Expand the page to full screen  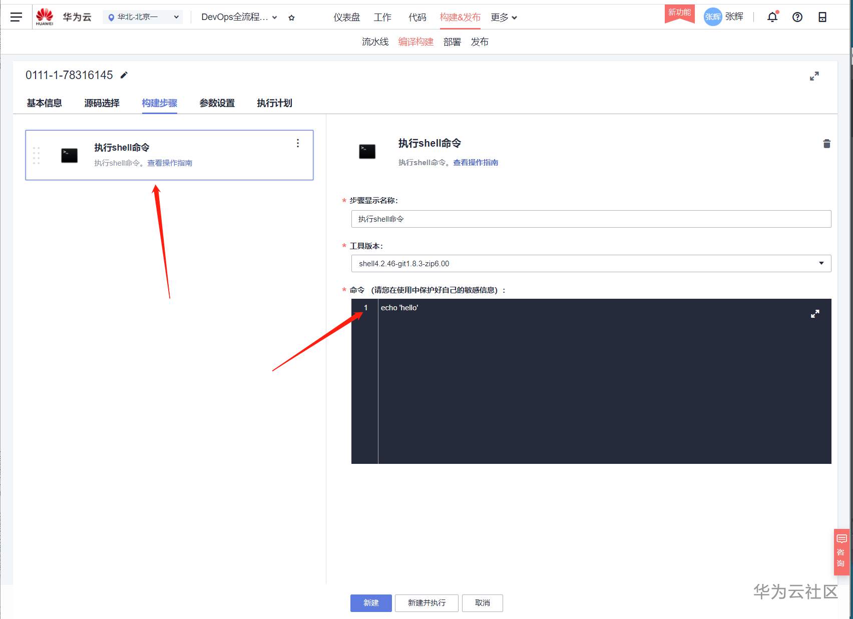(x=814, y=76)
